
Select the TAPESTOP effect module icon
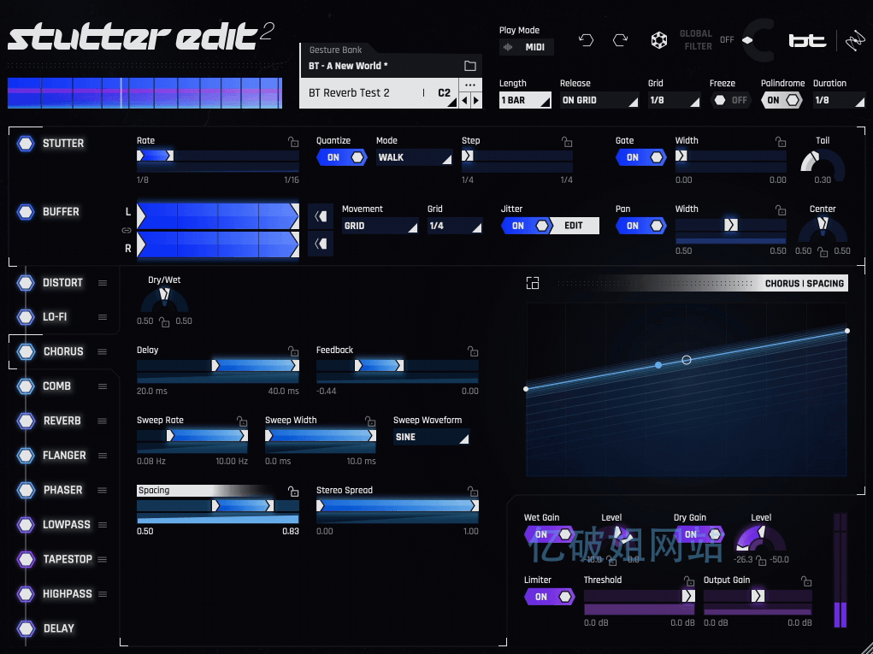pyautogui.click(x=25, y=559)
